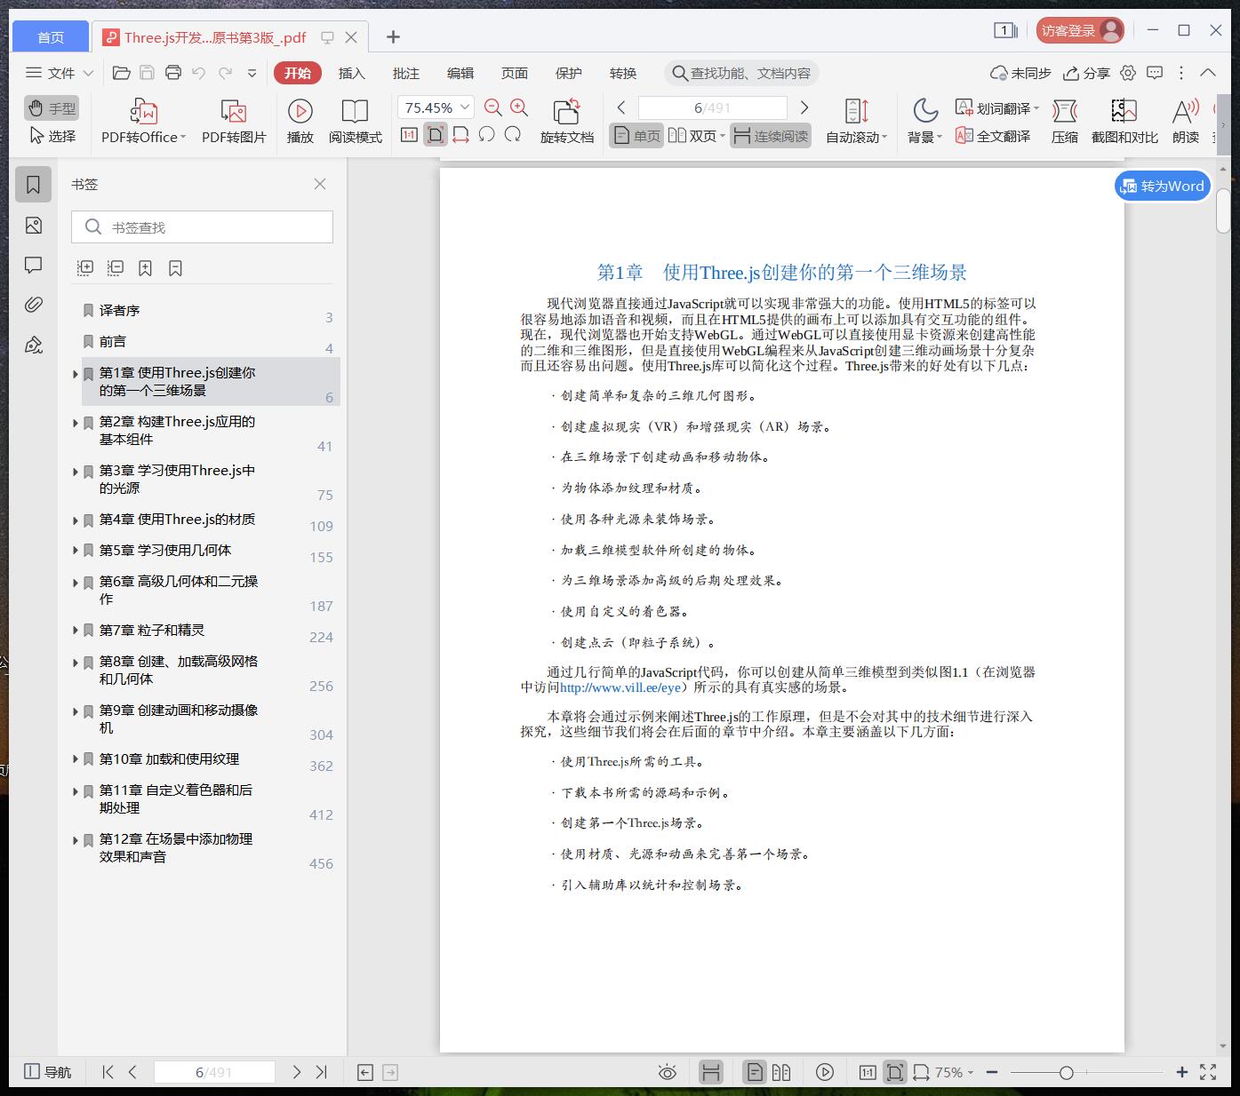Select the Hand tool (手型)
Image resolution: width=1240 pixels, height=1096 pixels.
[x=52, y=108]
